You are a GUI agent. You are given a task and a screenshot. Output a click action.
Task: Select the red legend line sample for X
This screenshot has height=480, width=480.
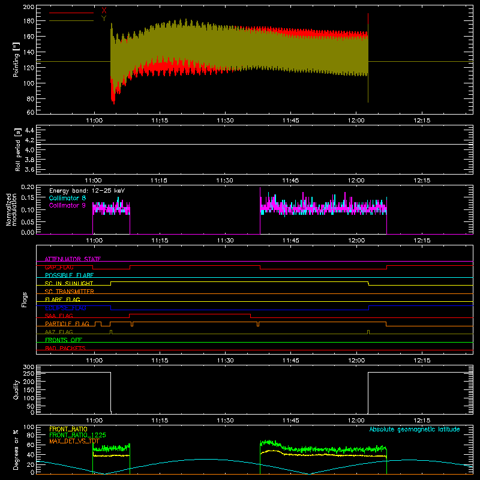[71, 13]
